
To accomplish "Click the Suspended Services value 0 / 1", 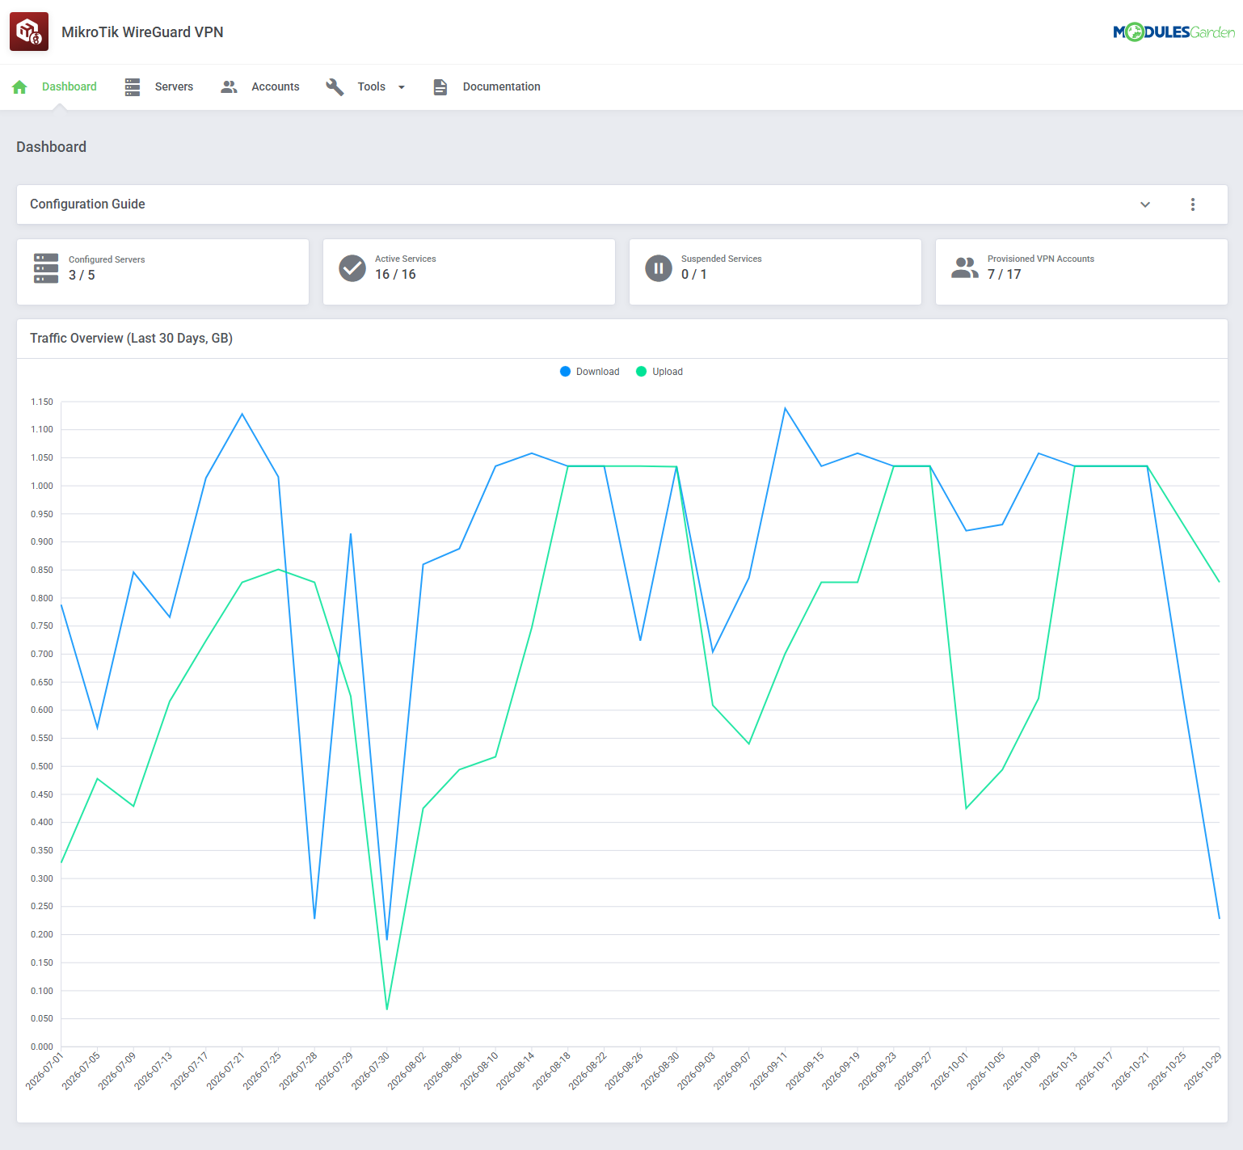I will [x=694, y=275].
